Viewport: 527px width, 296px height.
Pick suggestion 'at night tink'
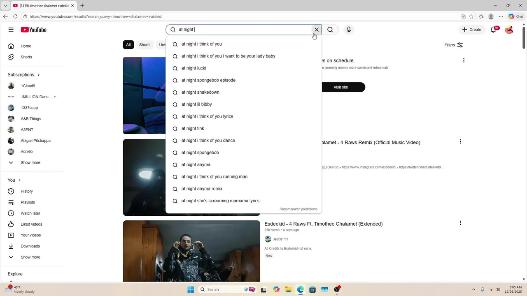243,129
